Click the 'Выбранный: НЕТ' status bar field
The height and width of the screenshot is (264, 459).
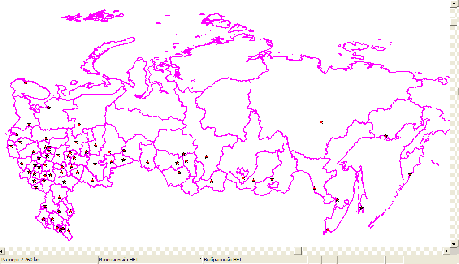point(255,260)
